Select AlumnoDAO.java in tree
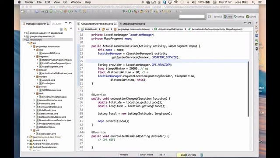Screen dimensions: 280x158 51,53
